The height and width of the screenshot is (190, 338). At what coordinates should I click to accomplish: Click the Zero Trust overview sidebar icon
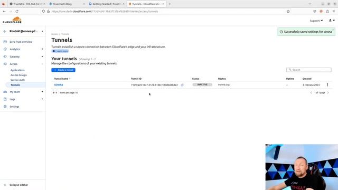(5, 42)
